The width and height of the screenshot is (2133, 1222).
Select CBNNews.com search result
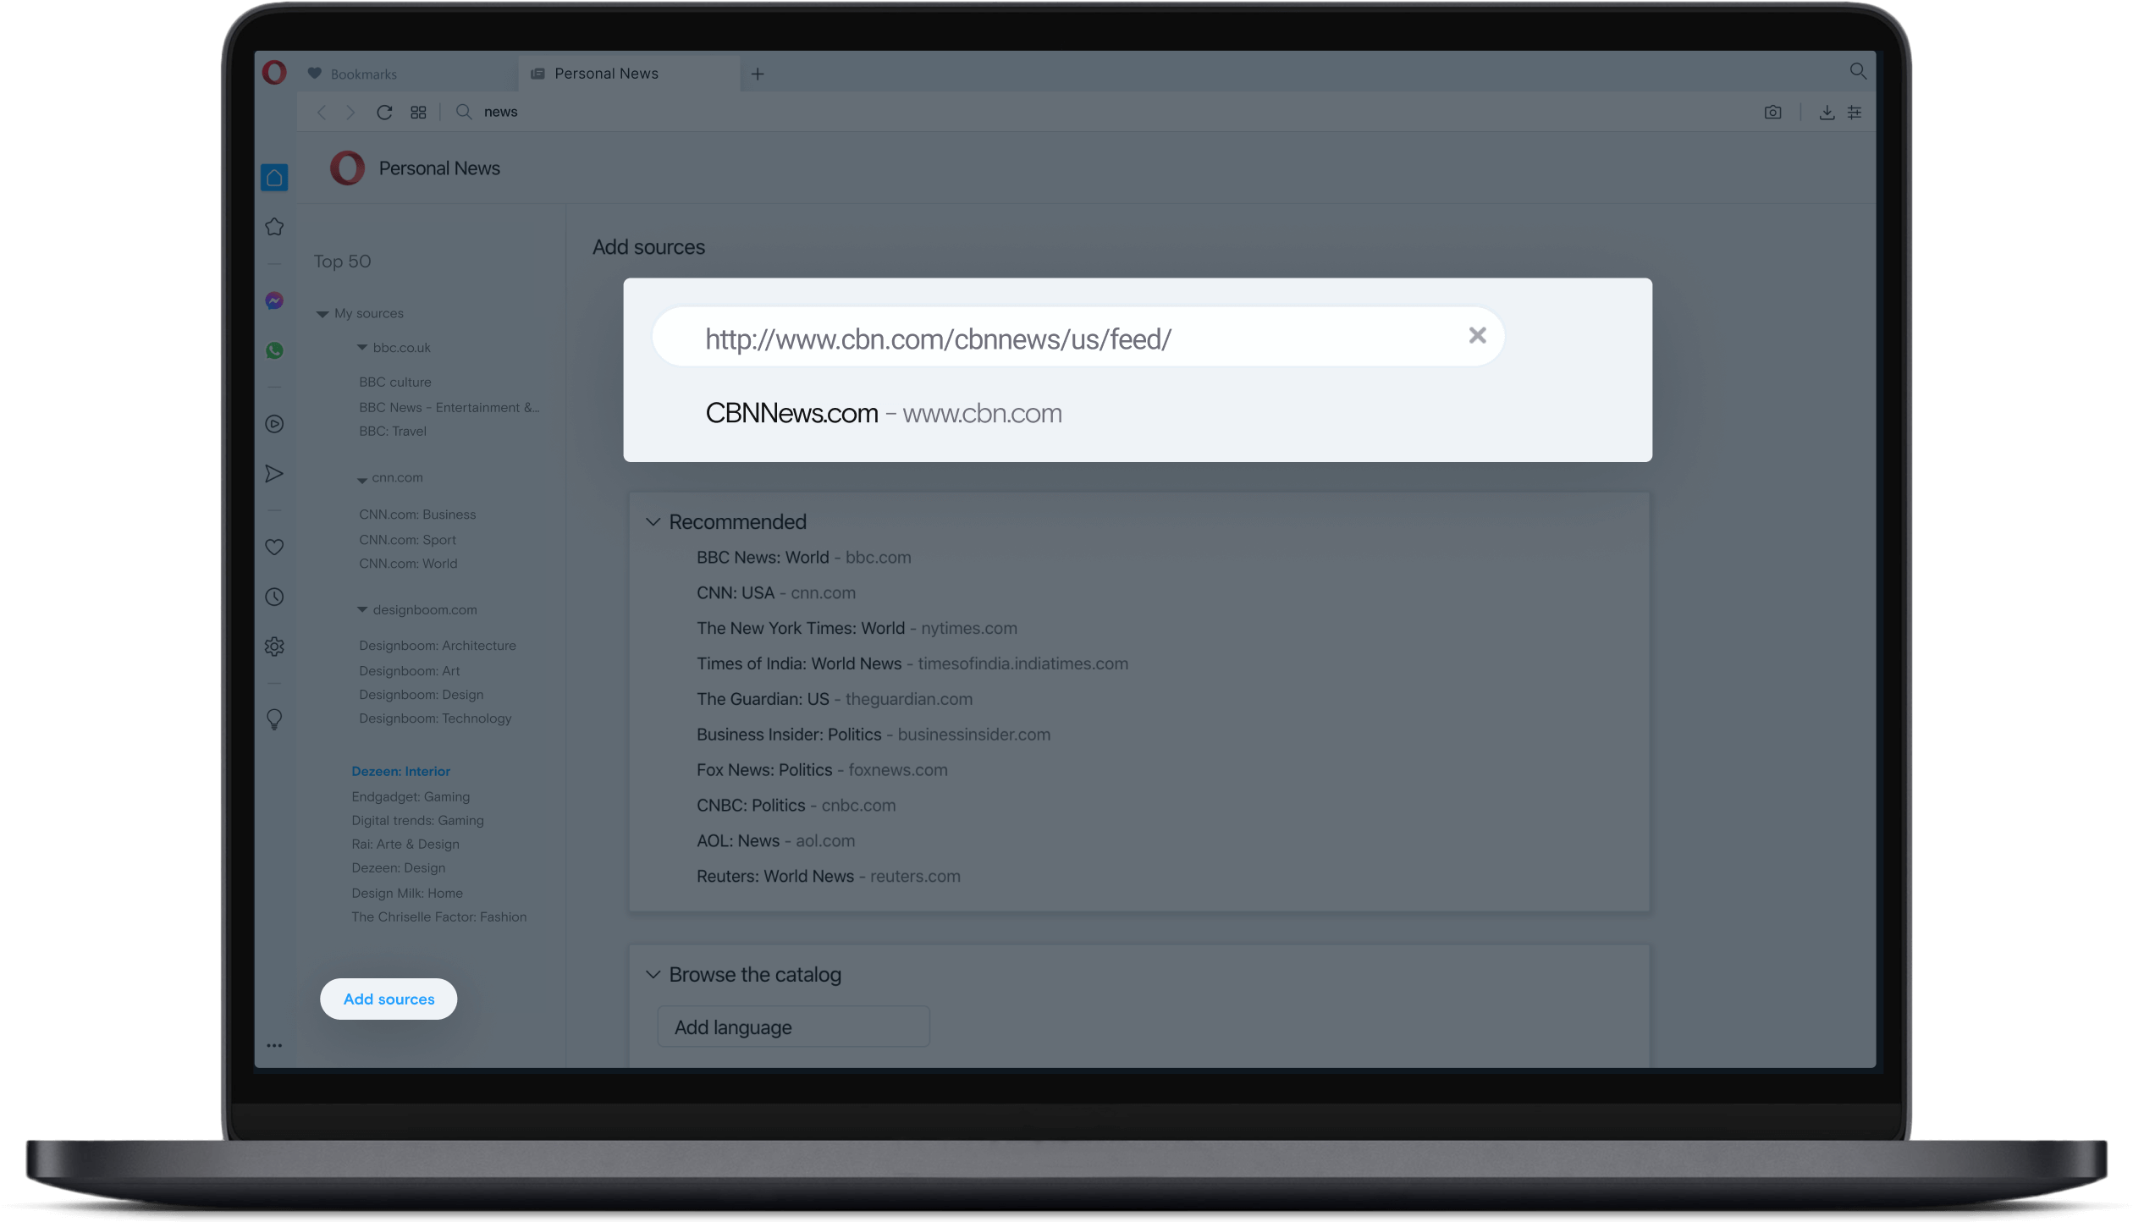[x=884, y=413]
